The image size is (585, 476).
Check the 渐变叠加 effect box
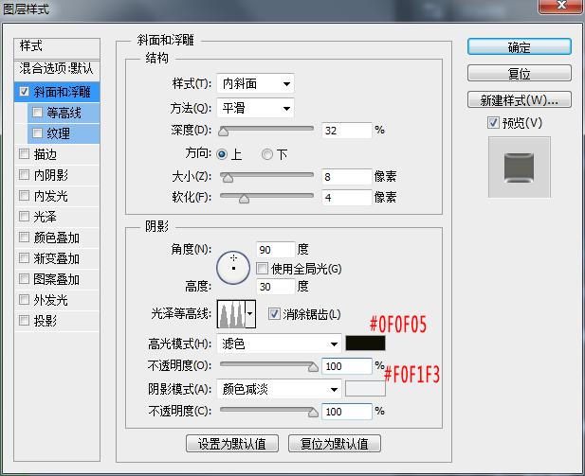(24, 258)
